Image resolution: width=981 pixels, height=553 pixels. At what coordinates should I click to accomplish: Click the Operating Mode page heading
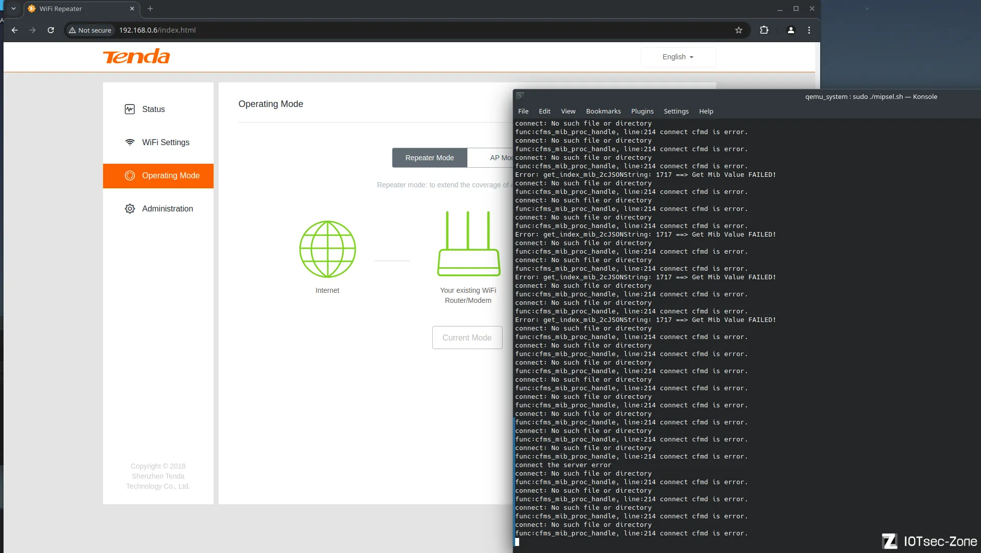(x=270, y=104)
